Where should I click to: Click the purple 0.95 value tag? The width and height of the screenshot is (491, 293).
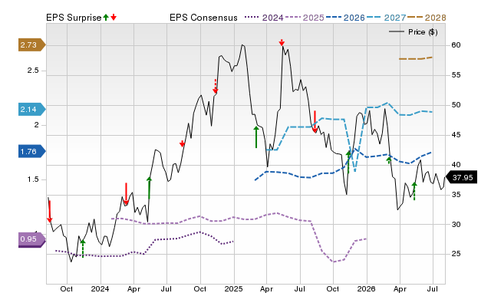[x=31, y=239]
